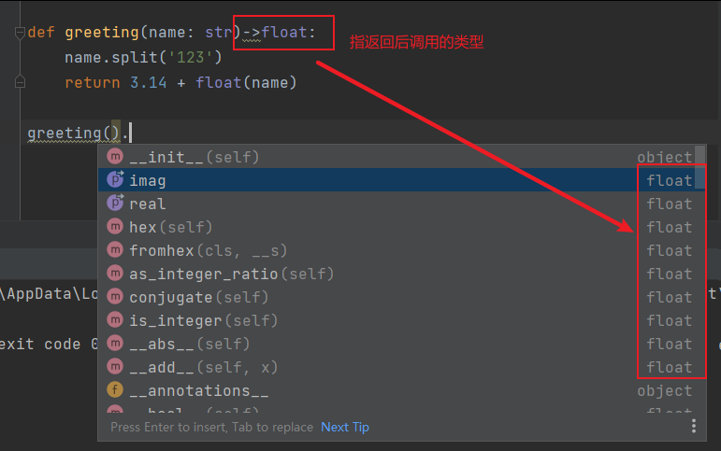Image resolution: width=721 pixels, height=451 pixels.
Task: Choose the __add__(self, x) suggestion
Action: coord(203,367)
